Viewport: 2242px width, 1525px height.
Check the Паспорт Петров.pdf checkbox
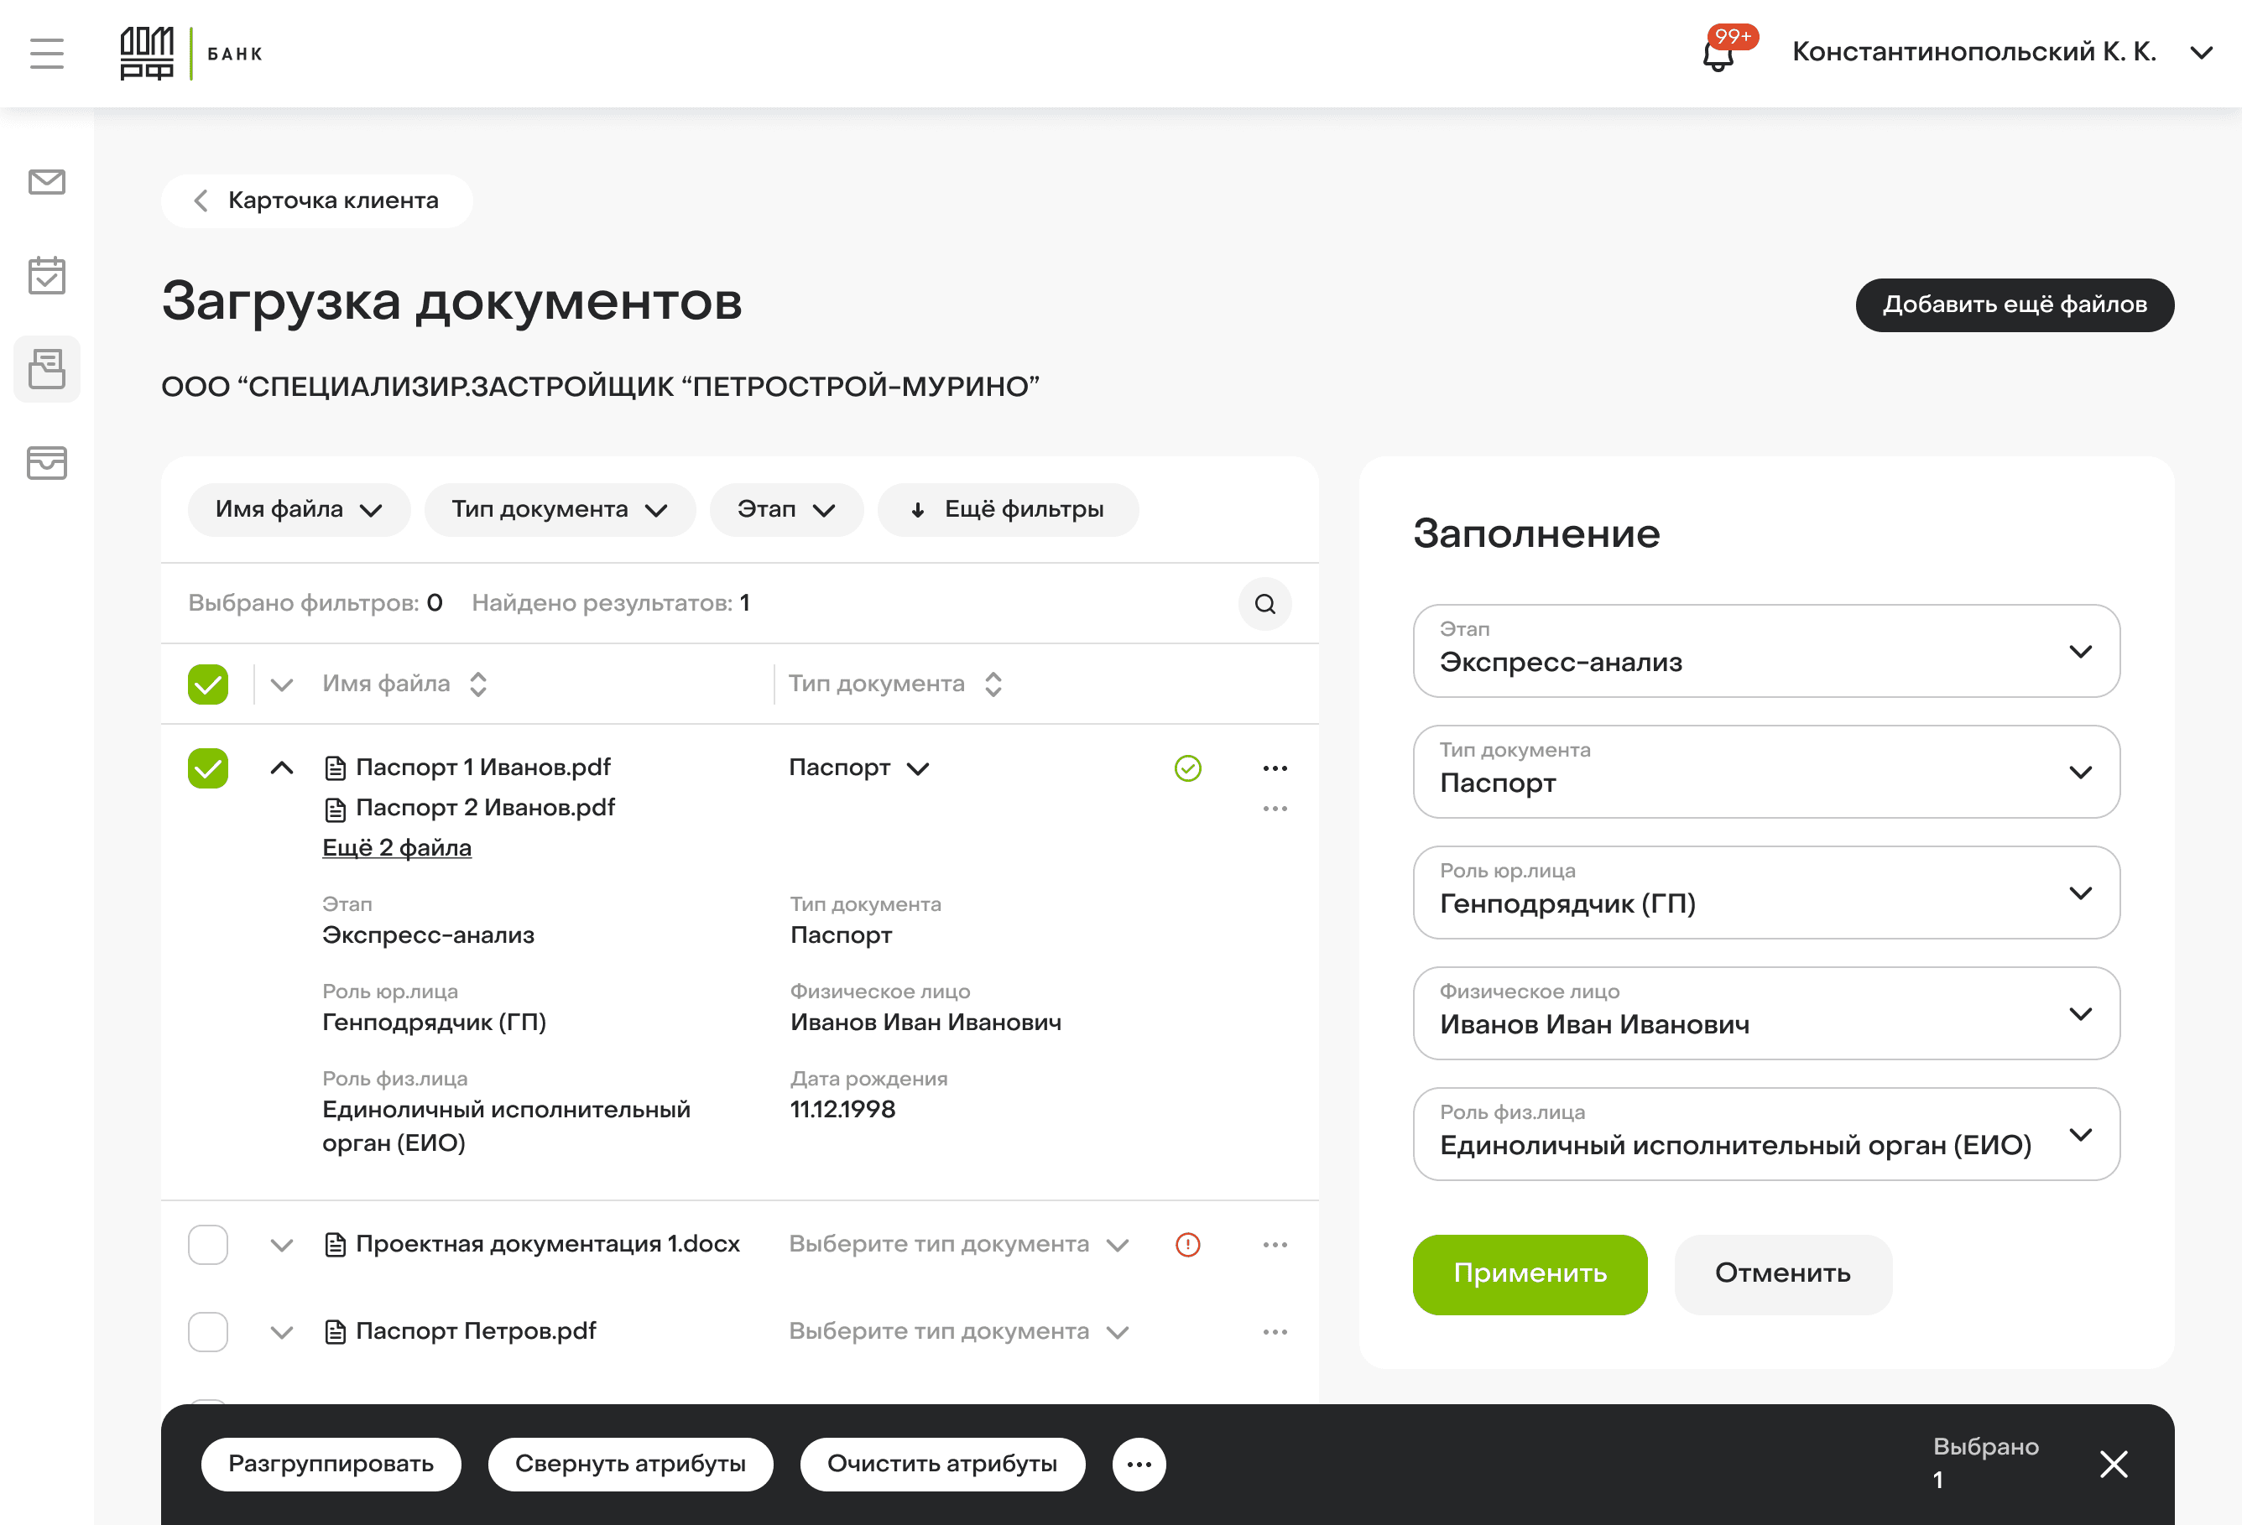tap(207, 1332)
